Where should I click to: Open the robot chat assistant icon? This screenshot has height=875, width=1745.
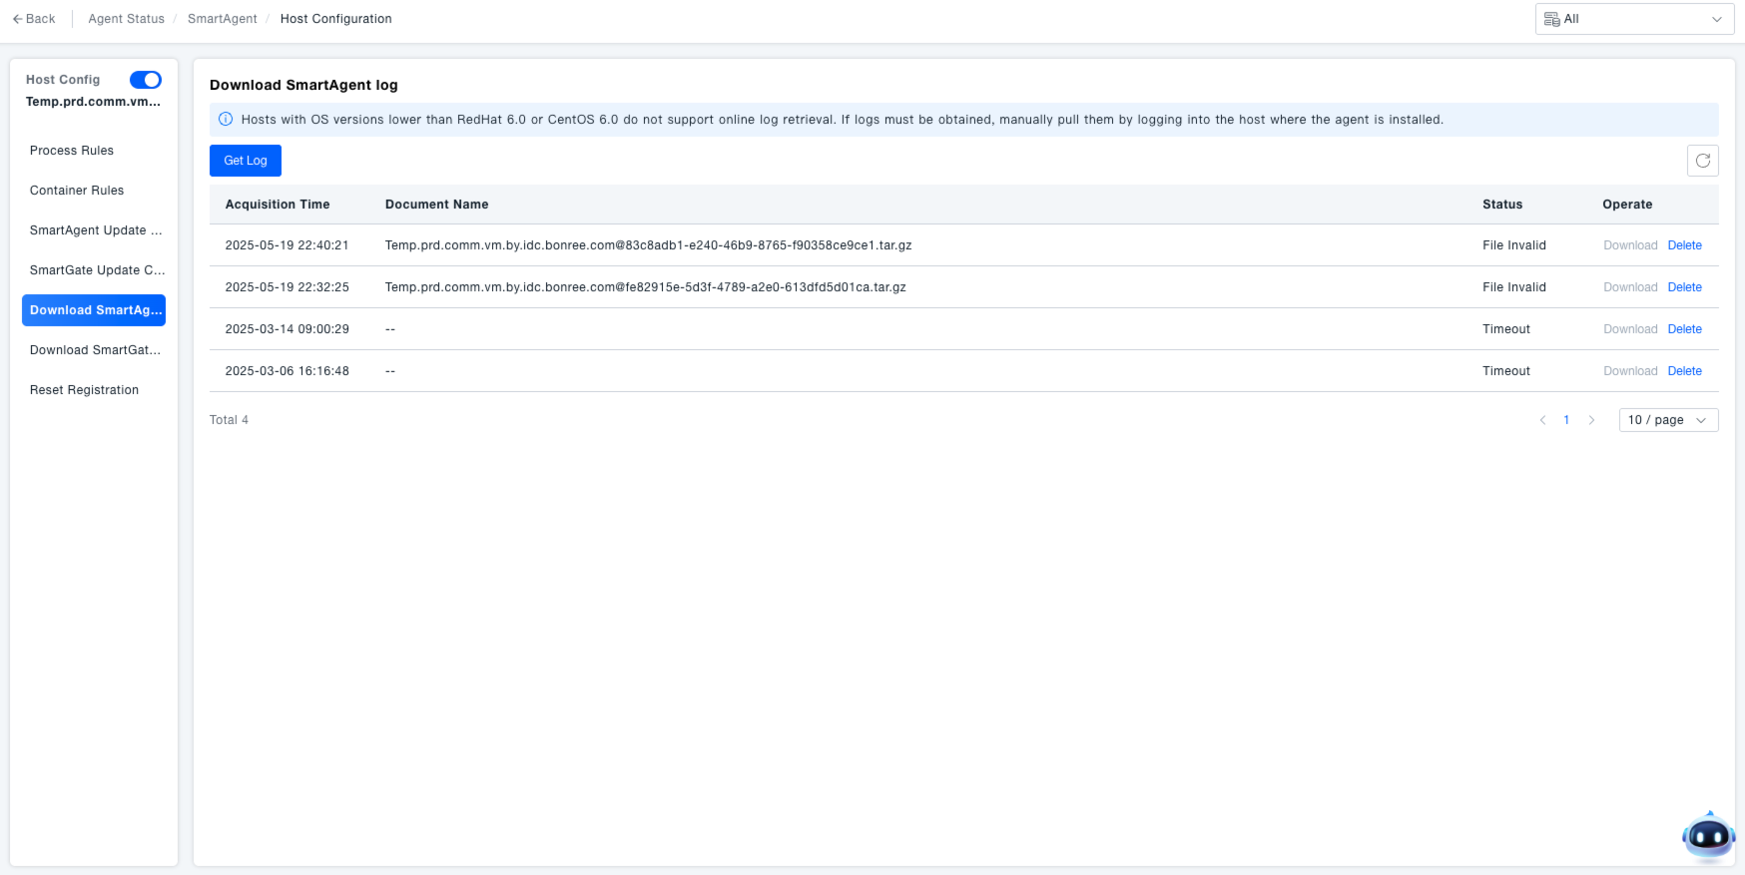(1708, 836)
